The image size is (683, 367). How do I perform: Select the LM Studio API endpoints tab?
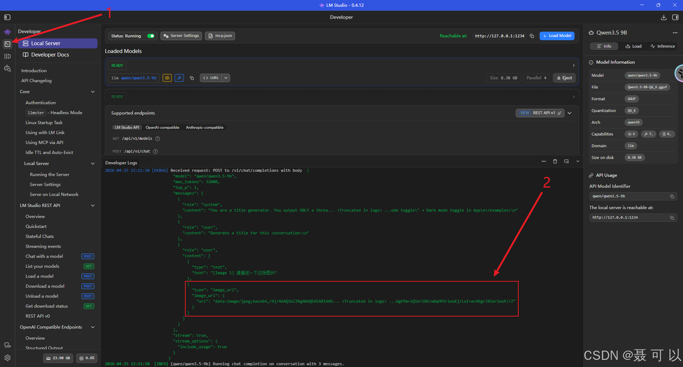(x=127, y=128)
